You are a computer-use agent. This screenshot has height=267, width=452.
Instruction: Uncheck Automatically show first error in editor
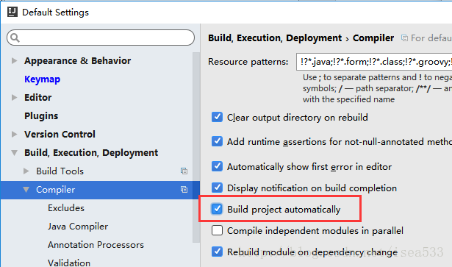217,166
